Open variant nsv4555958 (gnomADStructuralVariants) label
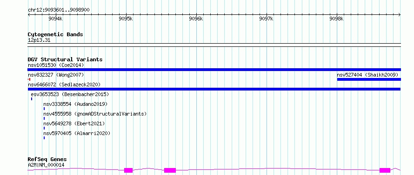Viewport: 414px width, 175px height. (95, 114)
